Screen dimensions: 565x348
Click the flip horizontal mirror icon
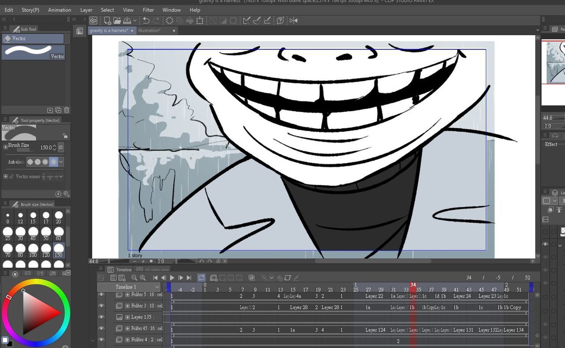tap(294, 20)
